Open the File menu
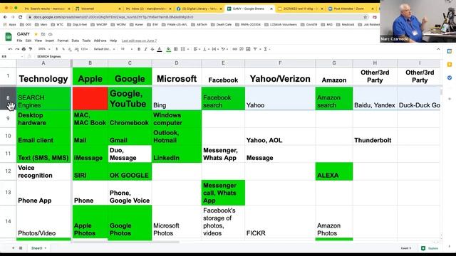The image size is (456, 256). click(x=19, y=41)
